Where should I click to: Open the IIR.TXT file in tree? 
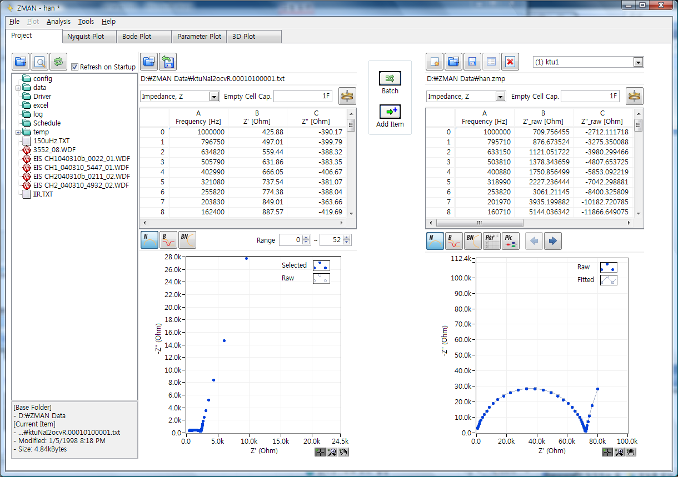tap(43, 194)
